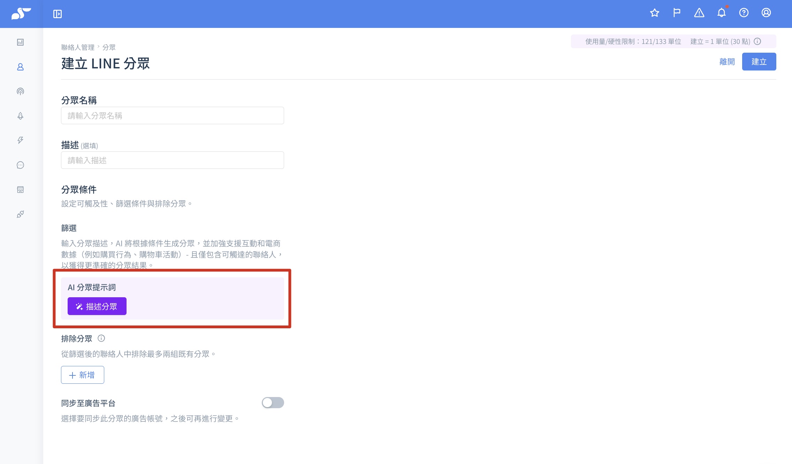Click the info icon beside 排除分眾

[101, 338]
